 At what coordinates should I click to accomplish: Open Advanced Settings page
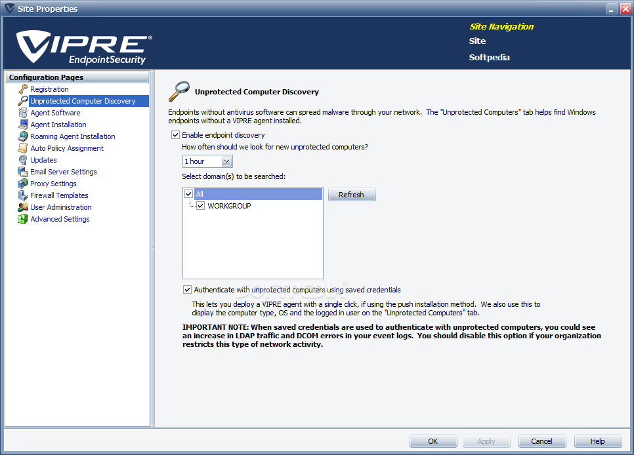(x=60, y=218)
